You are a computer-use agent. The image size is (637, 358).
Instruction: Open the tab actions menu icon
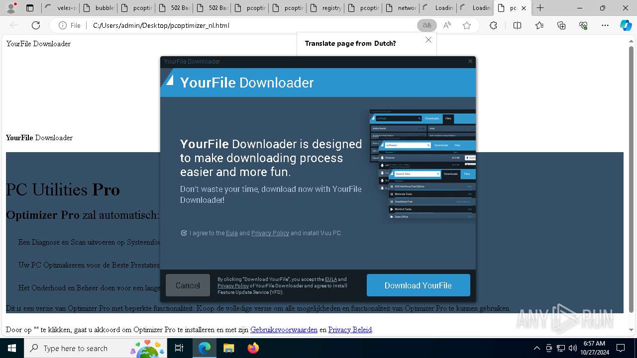[30, 8]
